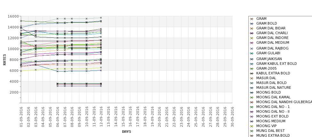
Task: Click the GRAM BOLD legend marker
Action: [252, 24]
